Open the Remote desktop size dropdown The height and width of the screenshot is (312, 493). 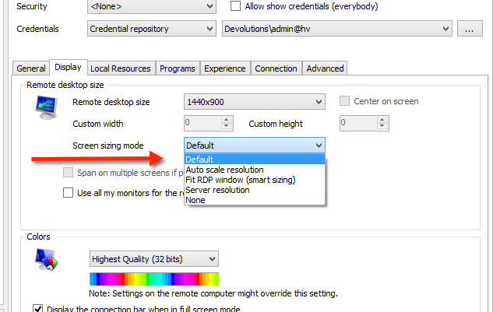click(254, 102)
